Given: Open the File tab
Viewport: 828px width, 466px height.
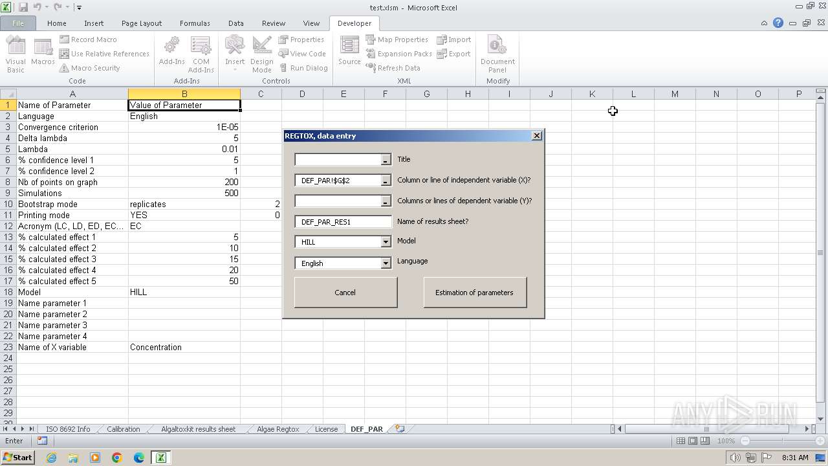Looking at the screenshot, I should pos(18,23).
